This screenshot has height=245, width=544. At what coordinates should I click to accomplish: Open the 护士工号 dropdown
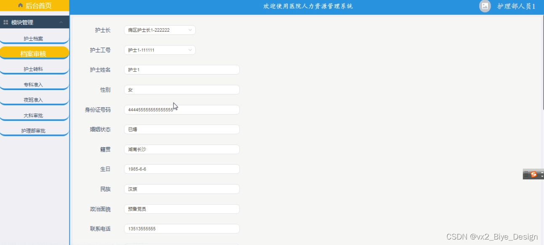pyautogui.click(x=160, y=50)
